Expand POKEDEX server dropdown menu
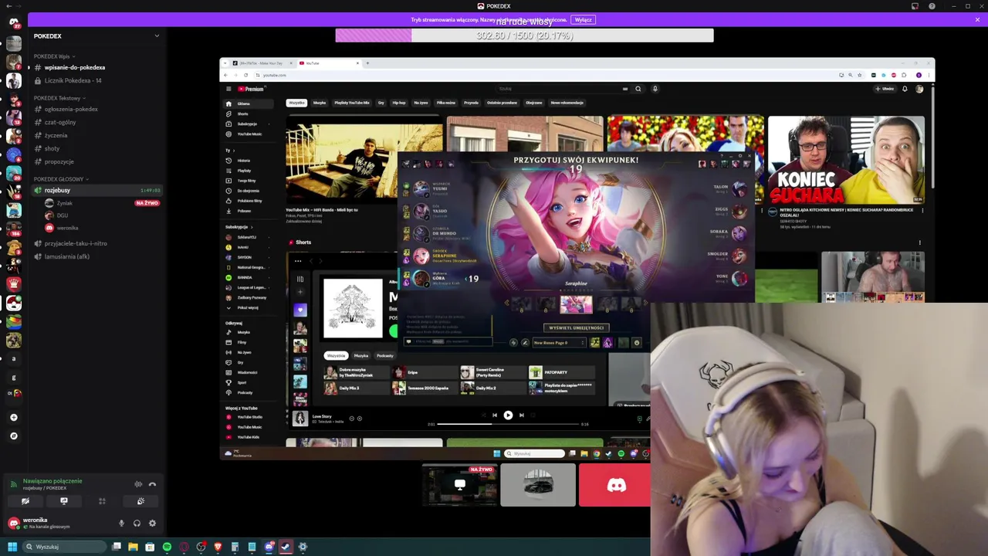The image size is (988, 556). [157, 36]
